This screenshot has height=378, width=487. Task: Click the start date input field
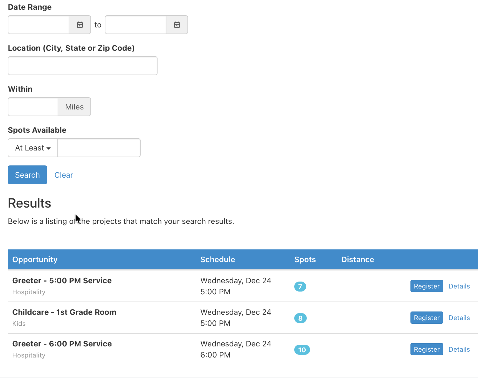39,25
